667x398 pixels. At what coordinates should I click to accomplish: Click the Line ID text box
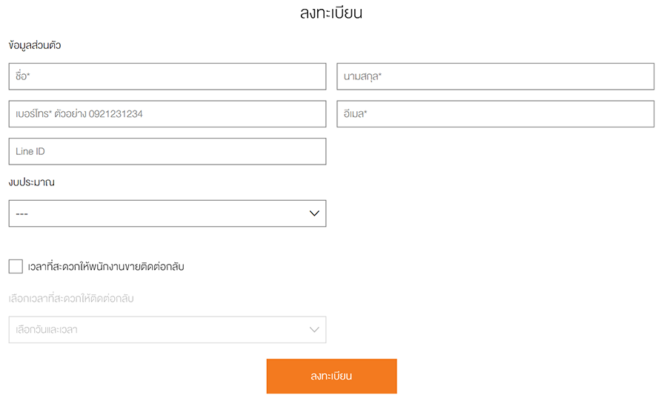click(167, 151)
